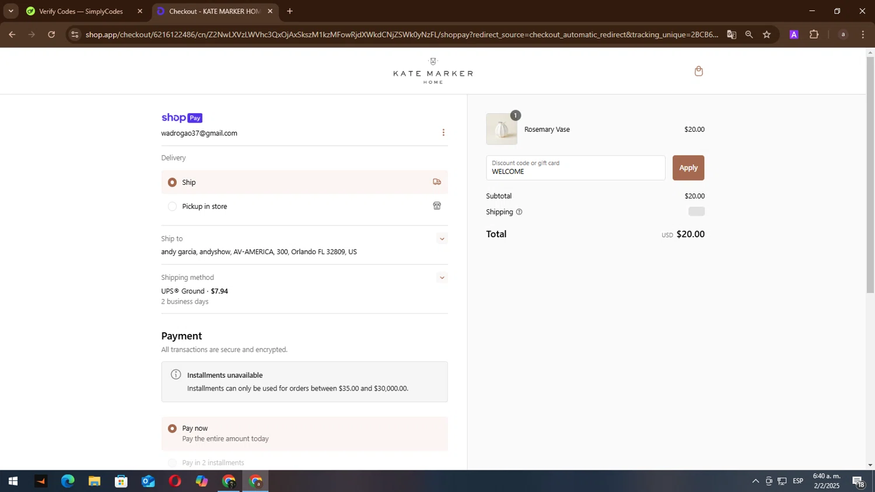Click the Installments unavailable heading
Screen dimensions: 875x492
click(225, 375)
